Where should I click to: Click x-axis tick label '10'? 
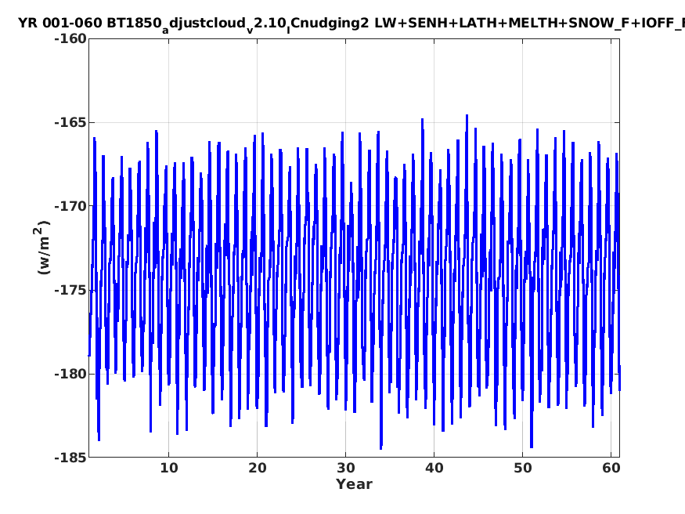tap(169, 468)
